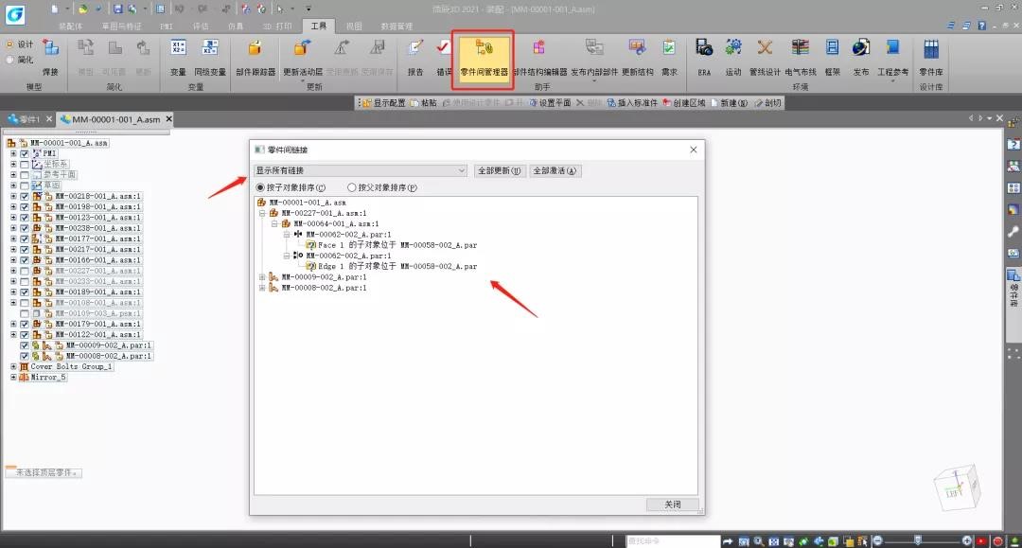Toggle checkbox for MM-00189-001_A.asm:1

24,292
